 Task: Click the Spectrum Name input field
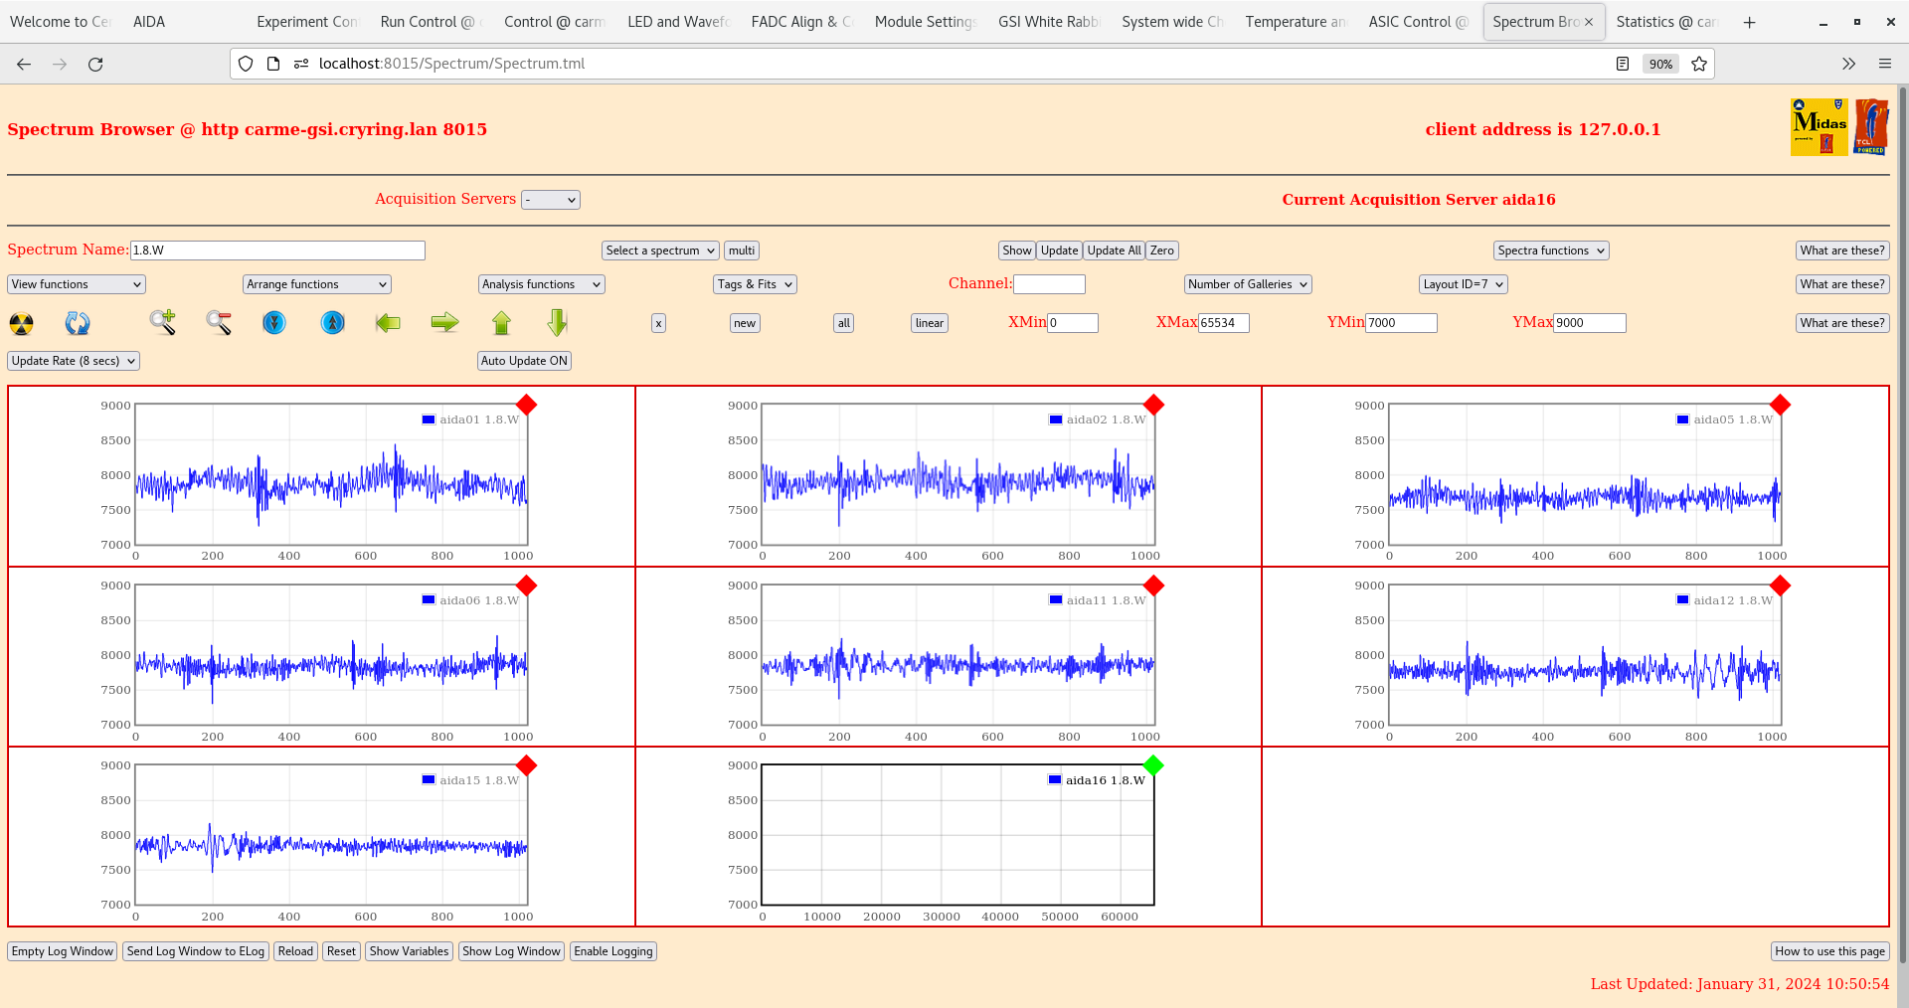[x=277, y=251]
